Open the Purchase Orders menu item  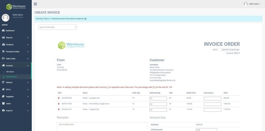point(16,52)
